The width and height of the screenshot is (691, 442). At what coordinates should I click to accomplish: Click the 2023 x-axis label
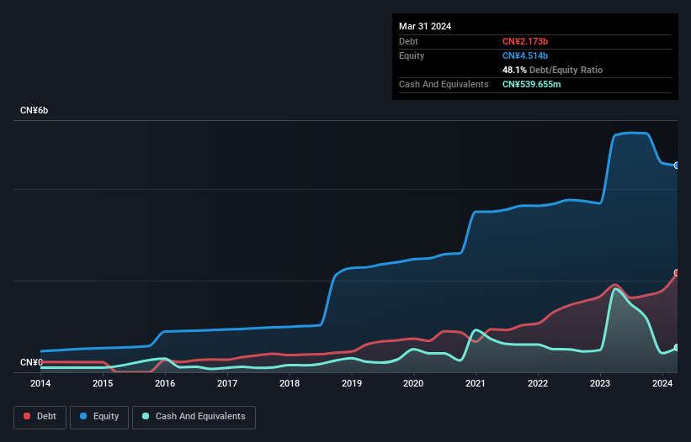tap(600, 383)
